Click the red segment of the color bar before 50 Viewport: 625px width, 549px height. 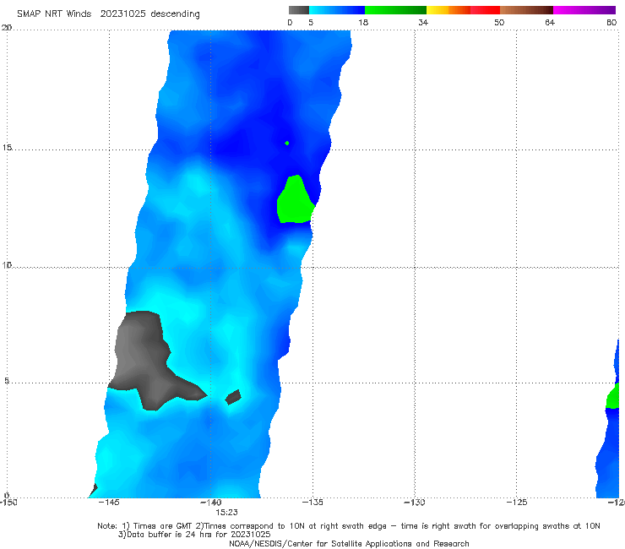coord(485,10)
